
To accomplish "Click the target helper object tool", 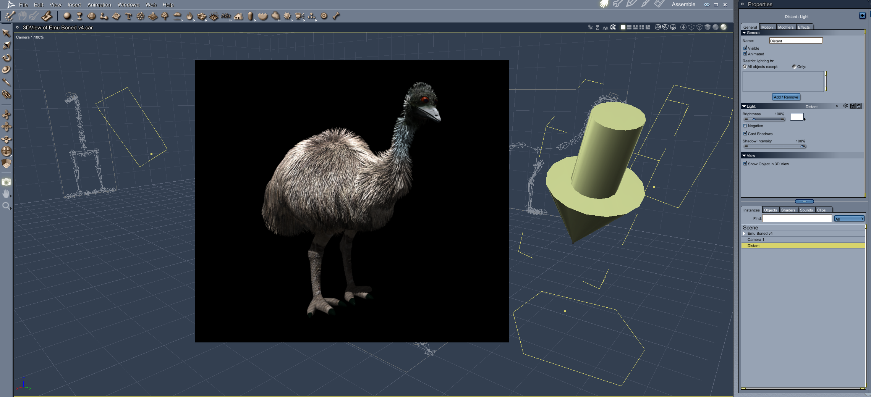I will [x=324, y=16].
